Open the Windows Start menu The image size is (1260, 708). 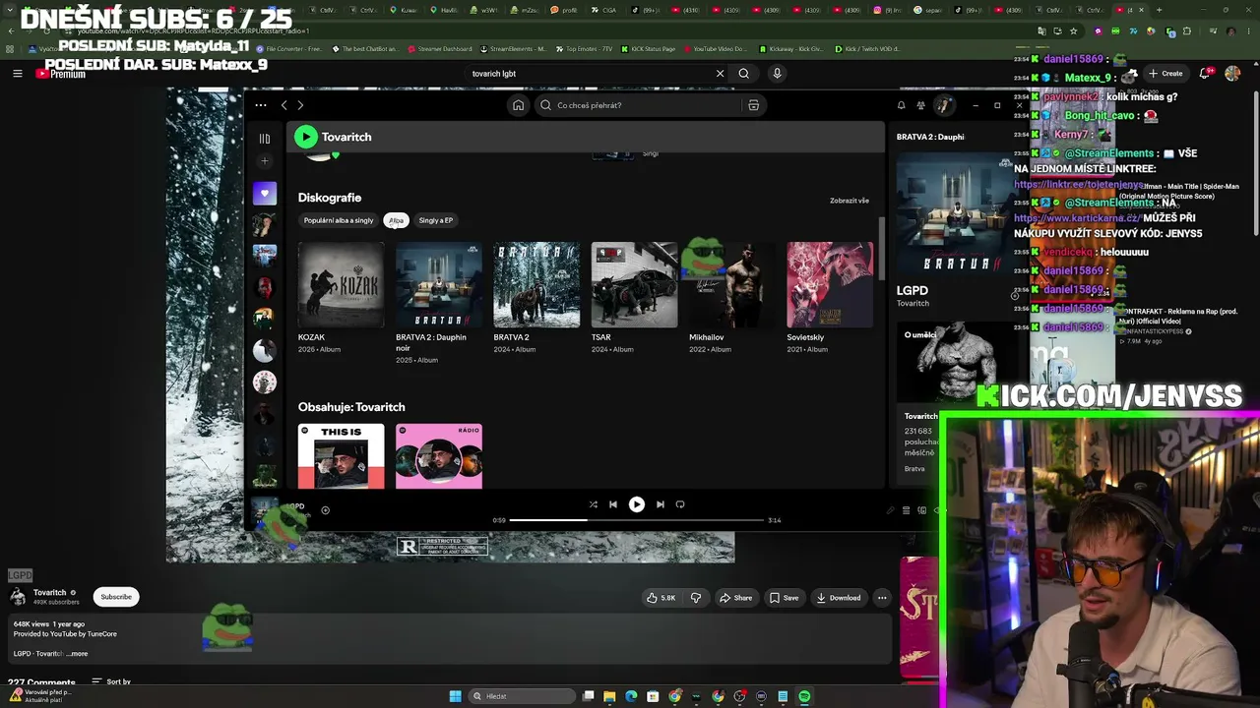[x=455, y=696]
